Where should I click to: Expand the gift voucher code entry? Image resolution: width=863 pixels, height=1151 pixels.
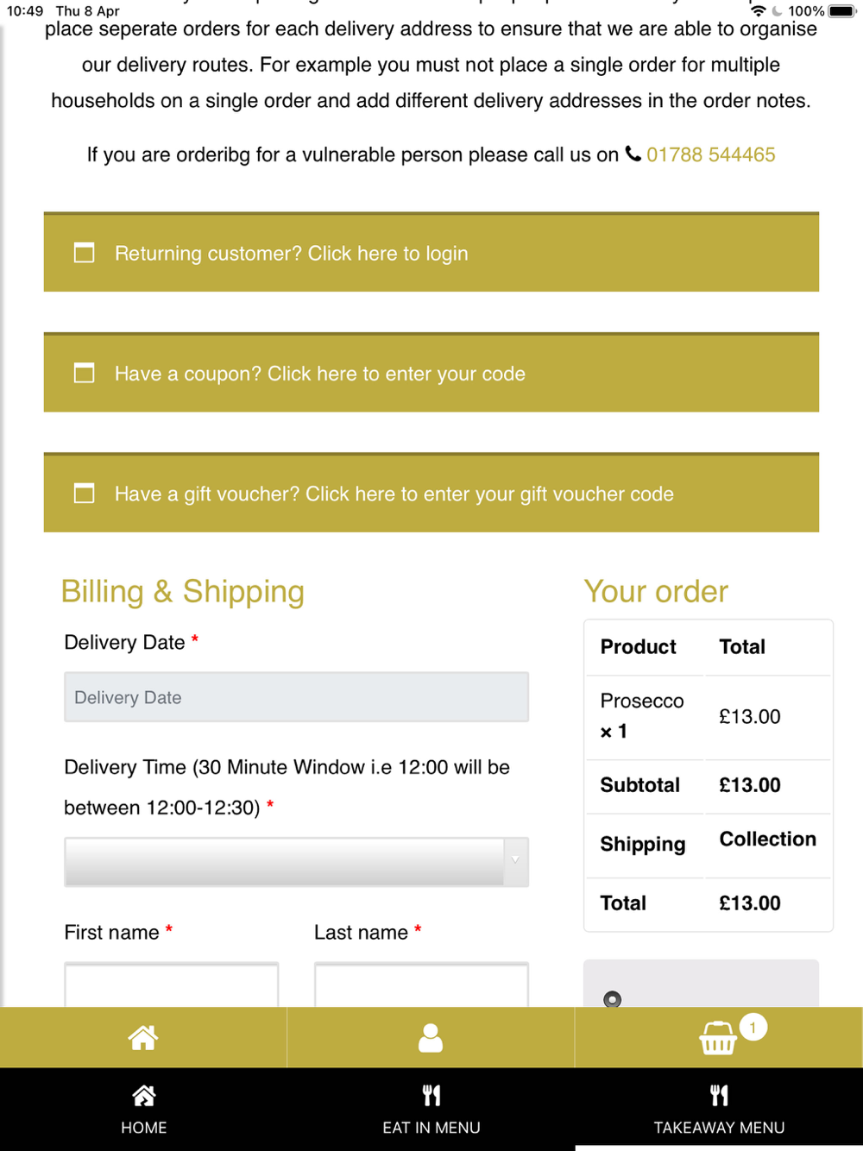489,494
